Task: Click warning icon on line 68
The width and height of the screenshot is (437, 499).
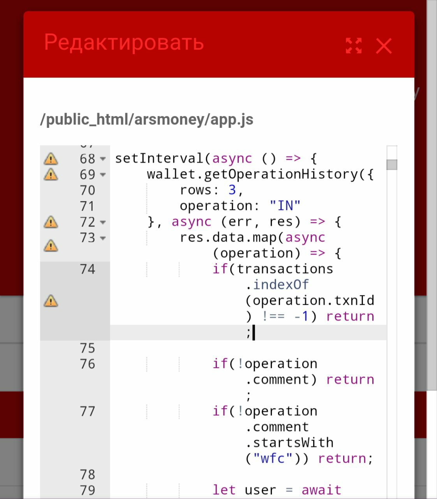Action: point(51,159)
